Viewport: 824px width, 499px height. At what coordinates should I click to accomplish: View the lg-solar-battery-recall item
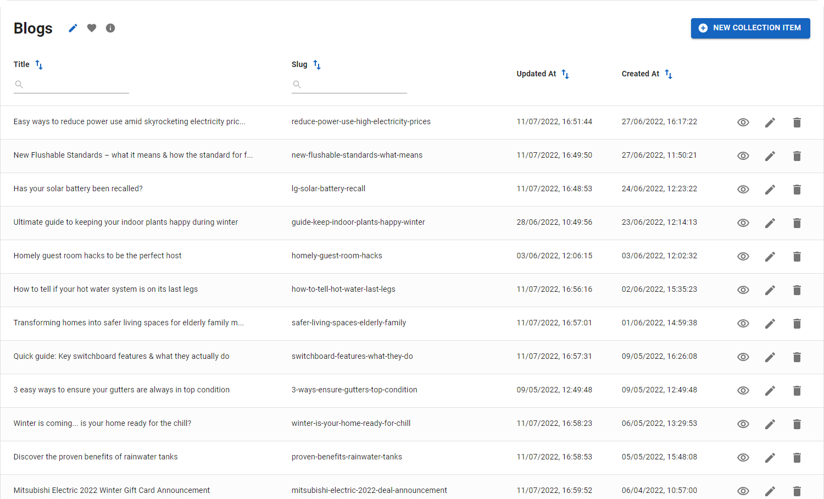743,189
